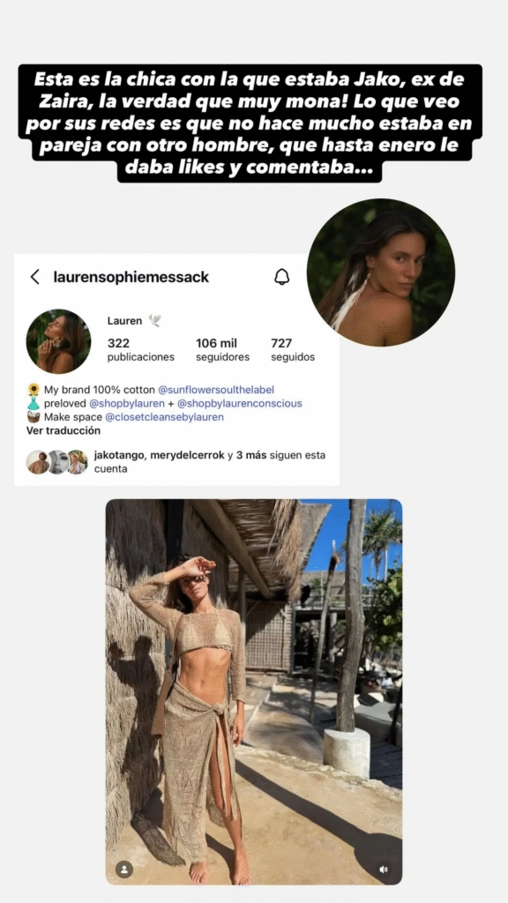Tap the third mutual follower avatar
This screenshot has width=508, height=903.
tap(78, 462)
